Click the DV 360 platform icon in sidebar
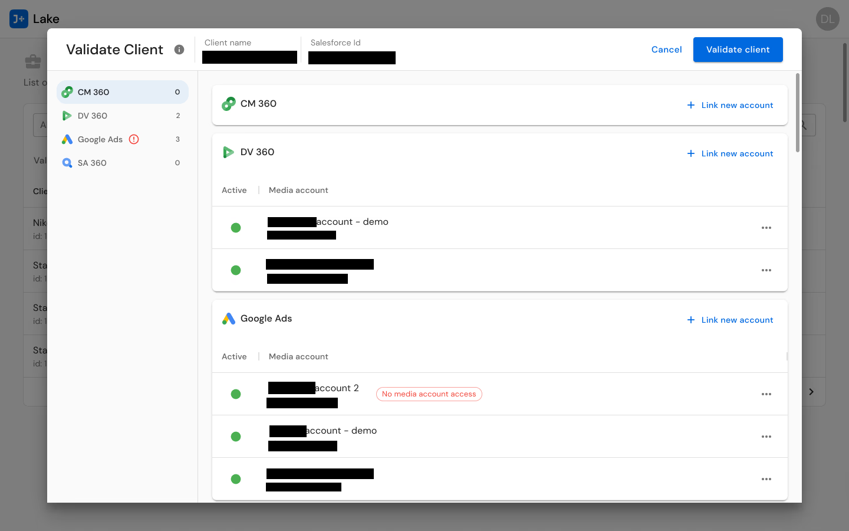 coord(67,116)
